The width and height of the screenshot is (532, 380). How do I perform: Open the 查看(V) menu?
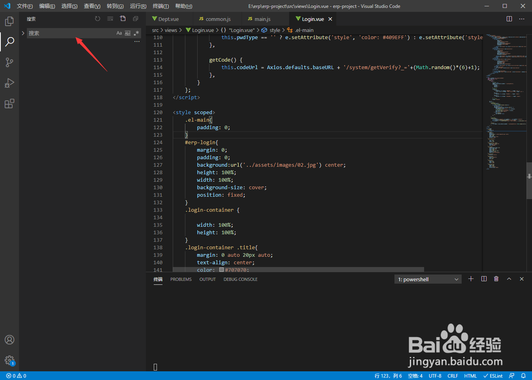pos(92,6)
